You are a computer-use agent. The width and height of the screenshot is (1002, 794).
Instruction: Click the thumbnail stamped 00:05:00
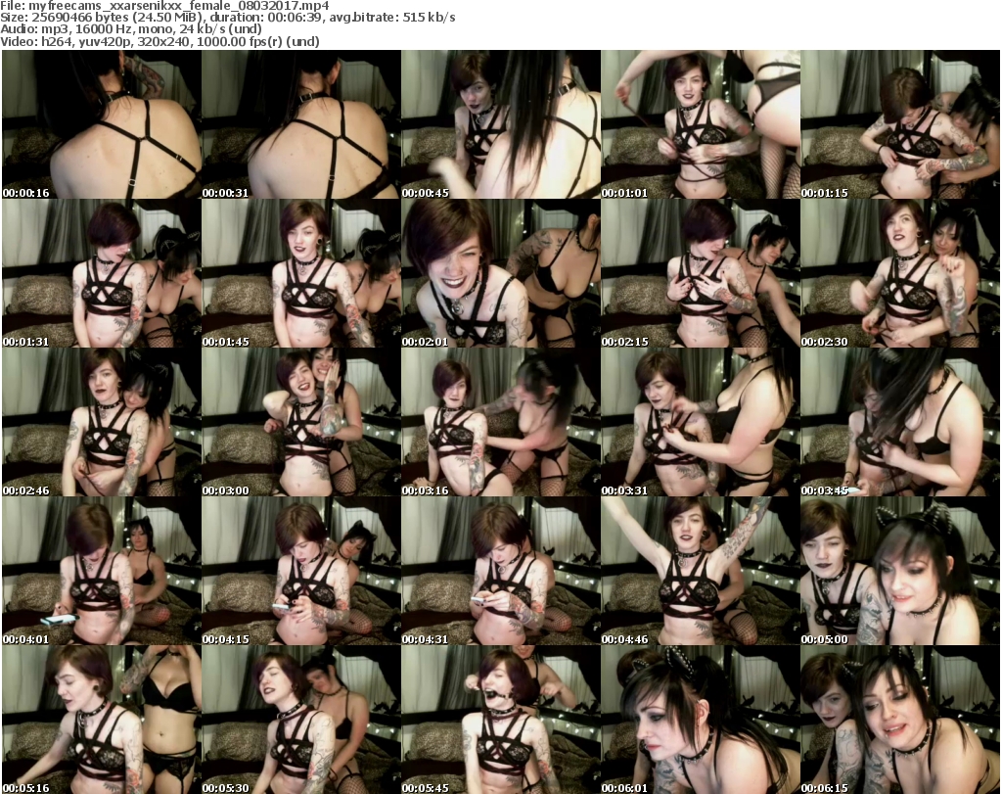coord(900,571)
